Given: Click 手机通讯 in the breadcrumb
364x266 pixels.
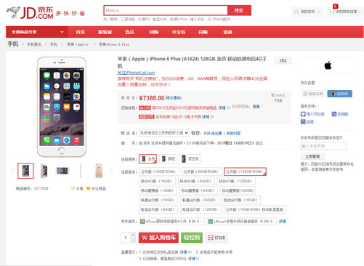Looking at the screenshot, I should click(x=34, y=44).
